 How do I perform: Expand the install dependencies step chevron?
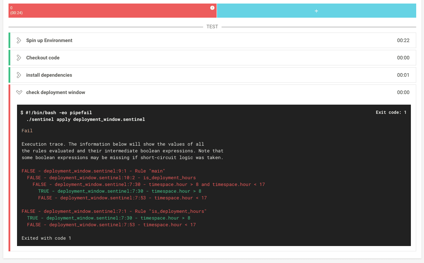(19, 75)
